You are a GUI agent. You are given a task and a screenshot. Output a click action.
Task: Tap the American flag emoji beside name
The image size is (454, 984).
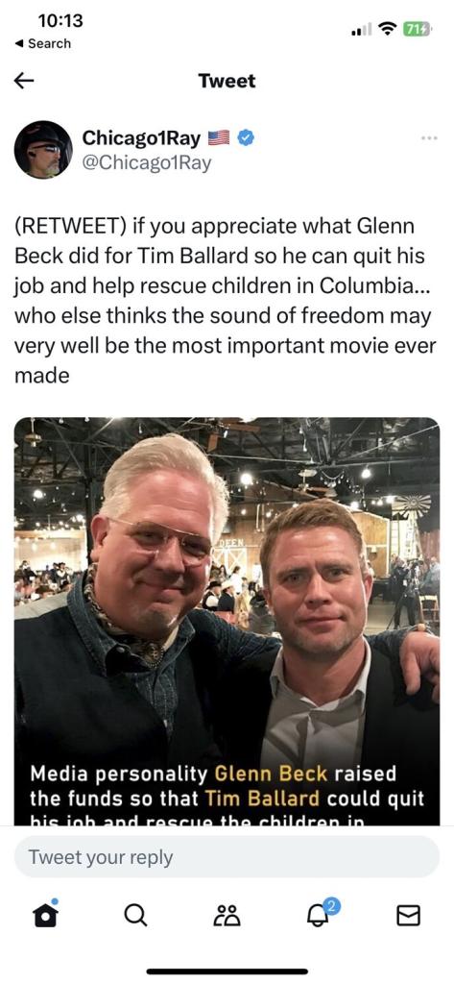219,138
